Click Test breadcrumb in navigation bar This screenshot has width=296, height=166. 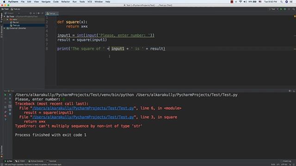click(x=5, y=9)
